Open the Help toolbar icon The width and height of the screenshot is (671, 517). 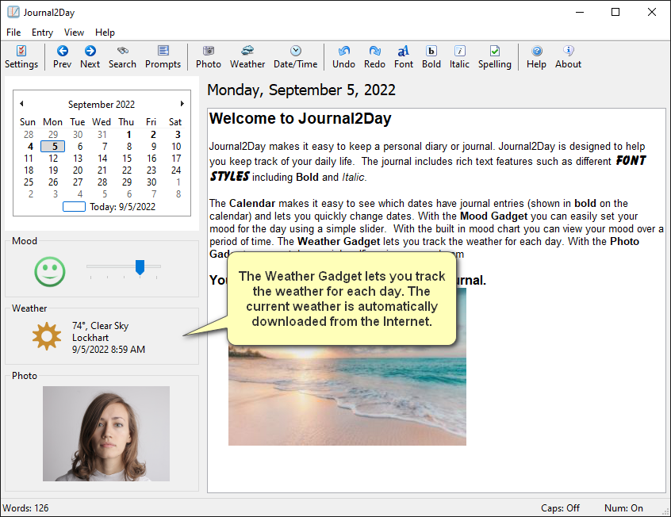coord(536,57)
